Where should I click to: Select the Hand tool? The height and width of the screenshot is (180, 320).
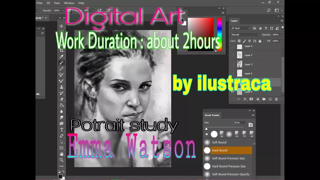pos(61,154)
